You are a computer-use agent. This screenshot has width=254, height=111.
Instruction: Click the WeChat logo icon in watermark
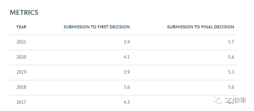point(218,100)
